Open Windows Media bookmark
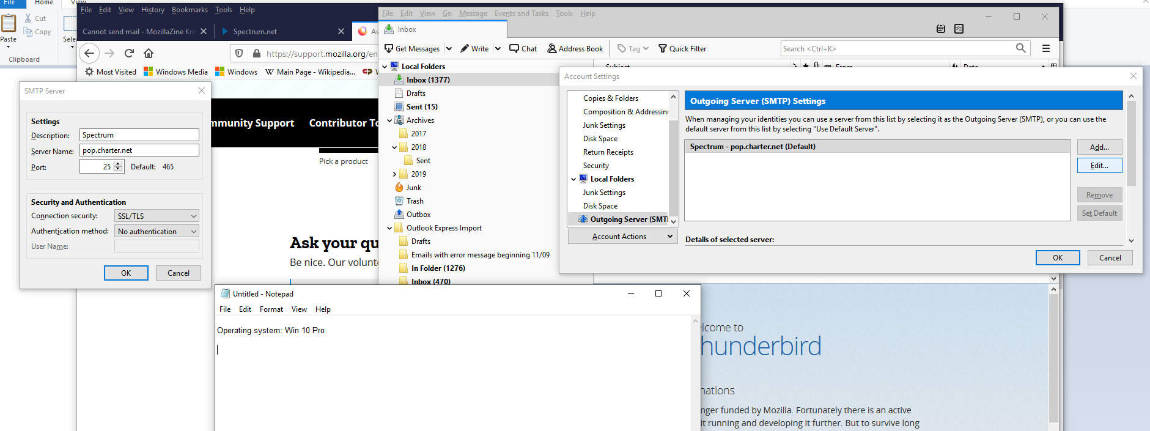1150x431 pixels. click(x=175, y=72)
